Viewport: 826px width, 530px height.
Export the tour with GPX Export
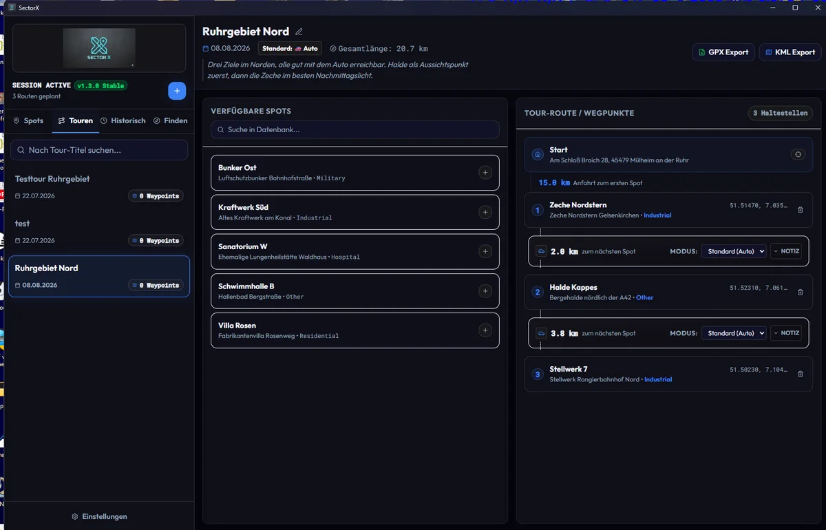pos(723,52)
